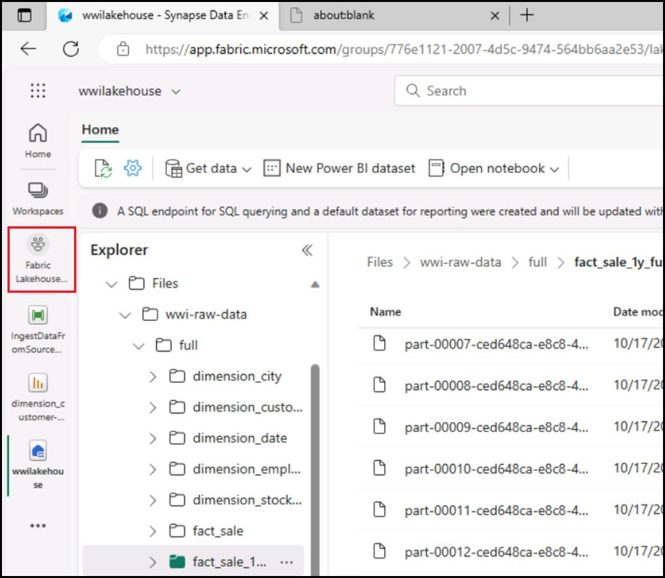
Task: Click the more options ellipsis in left rail
Action: 38,526
